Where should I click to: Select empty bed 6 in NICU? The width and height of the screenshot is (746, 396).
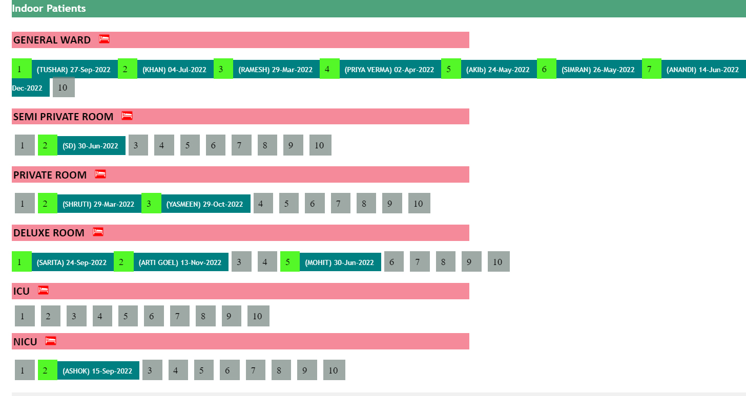click(230, 370)
